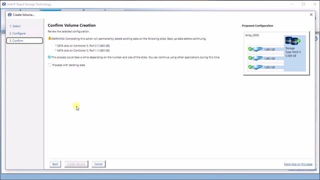Viewport: 320px width, 180px height.
Task: Click the blue information icon
Action: tap(49, 57)
